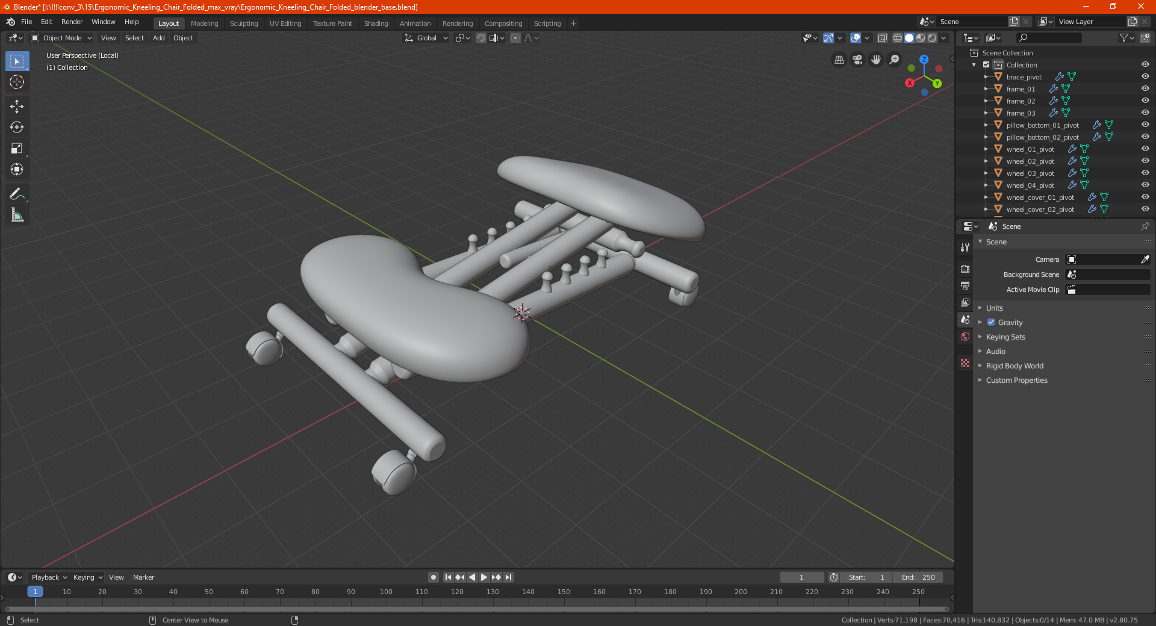Viewport: 1156px width, 626px height.
Task: Click the current frame number field
Action: click(802, 577)
